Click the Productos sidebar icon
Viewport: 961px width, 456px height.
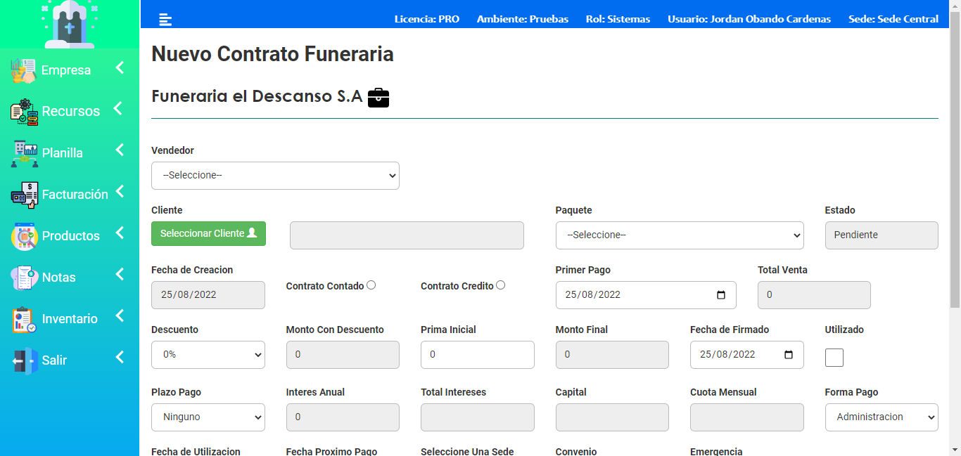pos(24,236)
